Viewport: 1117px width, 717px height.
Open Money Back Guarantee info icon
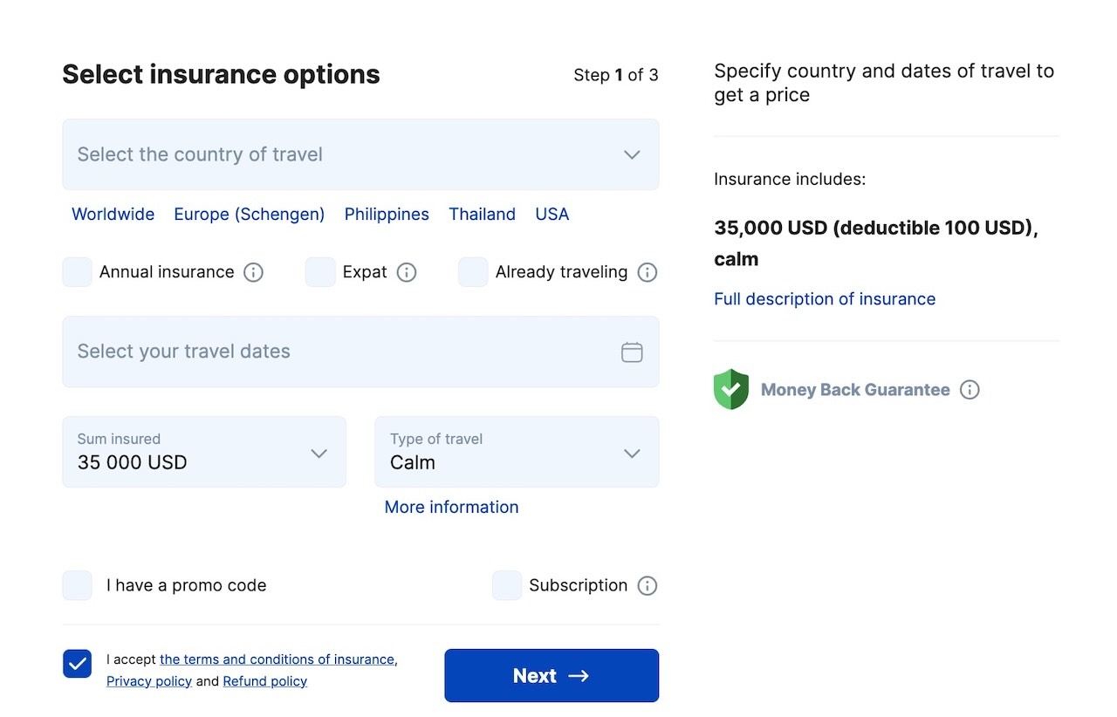pyautogui.click(x=970, y=390)
